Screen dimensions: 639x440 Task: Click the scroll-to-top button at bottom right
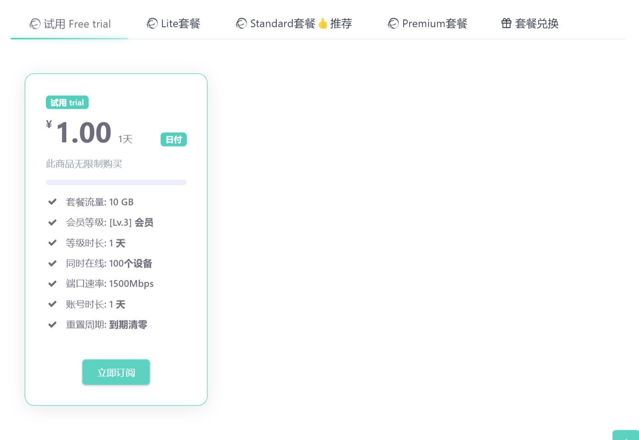point(626,436)
